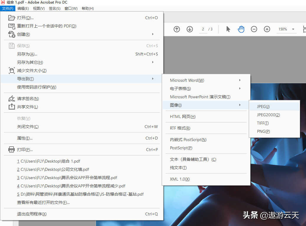Select RTF 格式(R) export option
The image size is (306, 226).
click(206, 128)
